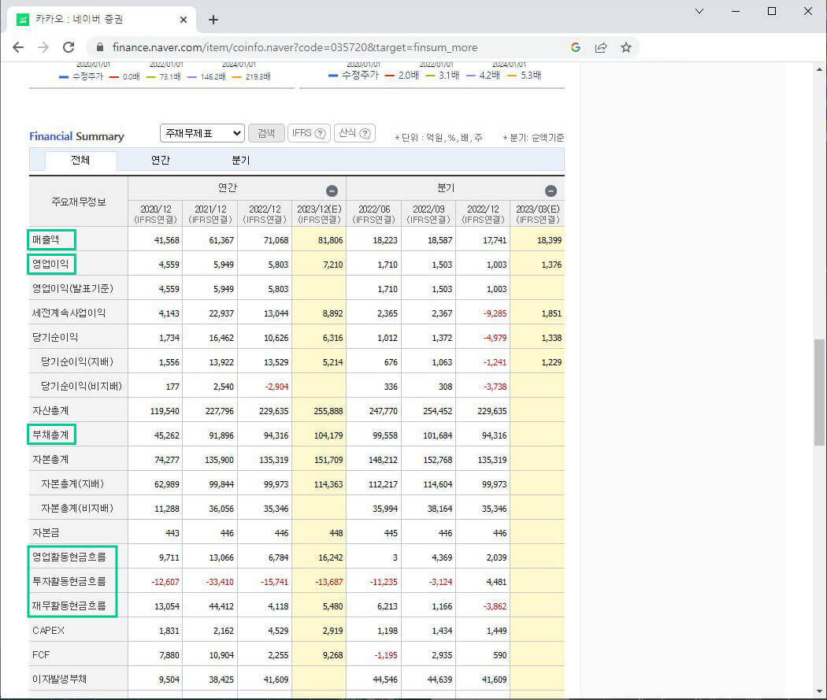Click the scrollbar down arrow
Screen dimensions: 827x700
(819, 691)
